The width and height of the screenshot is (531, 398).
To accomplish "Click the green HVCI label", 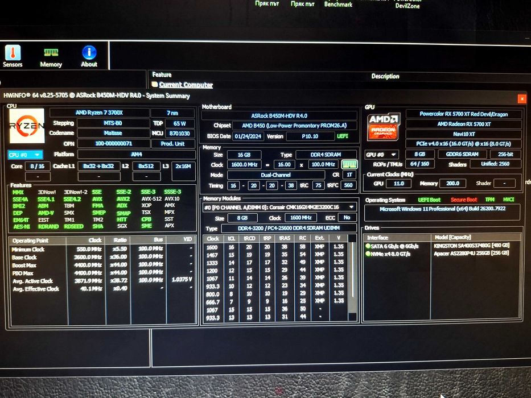I will click(x=509, y=200).
